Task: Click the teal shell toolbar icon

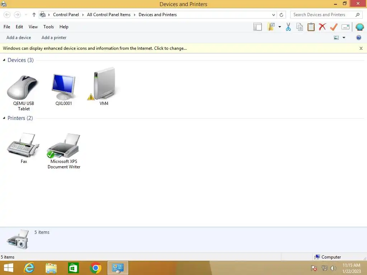Action: coord(360,27)
